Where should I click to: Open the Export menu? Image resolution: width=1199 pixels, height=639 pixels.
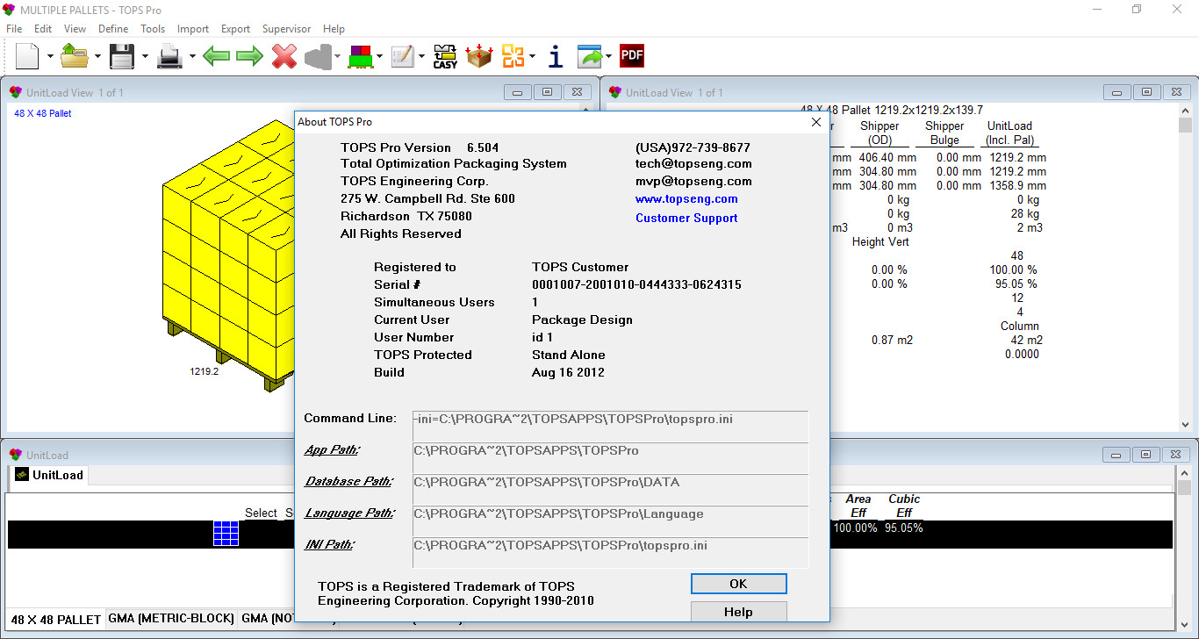[235, 29]
